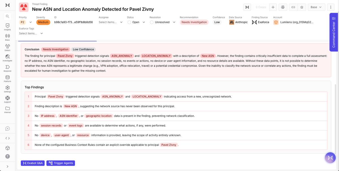Open the Respond section icon
This screenshot has width=339, height=171.
point(7,68)
